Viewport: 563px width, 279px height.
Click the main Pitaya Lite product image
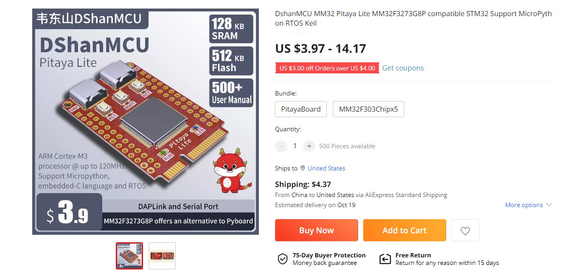coord(146,122)
